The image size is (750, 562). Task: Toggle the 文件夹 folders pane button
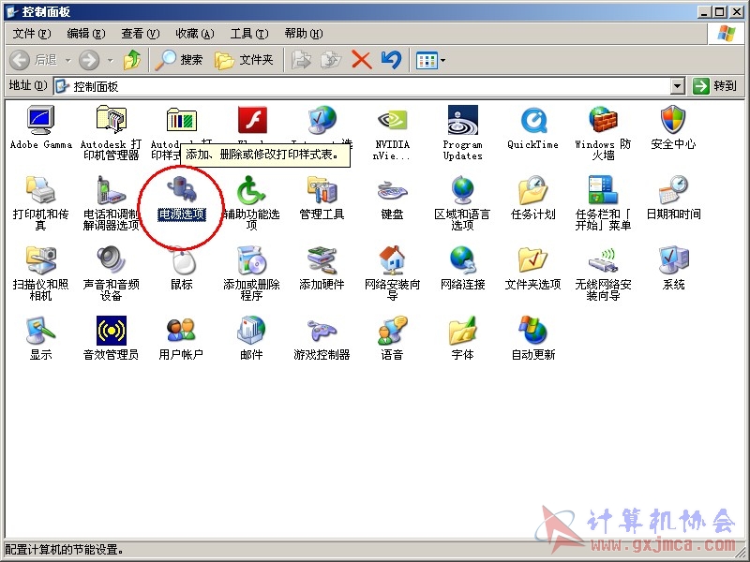(244, 60)
